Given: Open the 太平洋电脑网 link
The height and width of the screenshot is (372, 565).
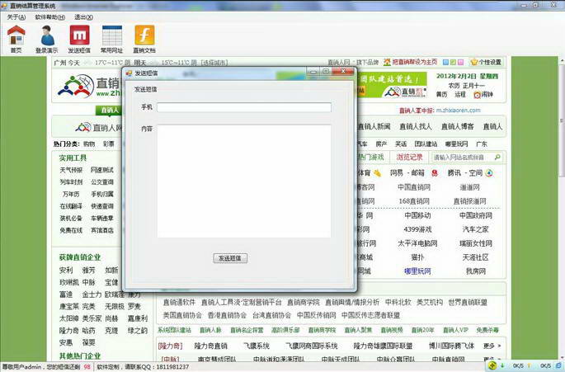Looking at the screenshot, I should click(417, 243).
